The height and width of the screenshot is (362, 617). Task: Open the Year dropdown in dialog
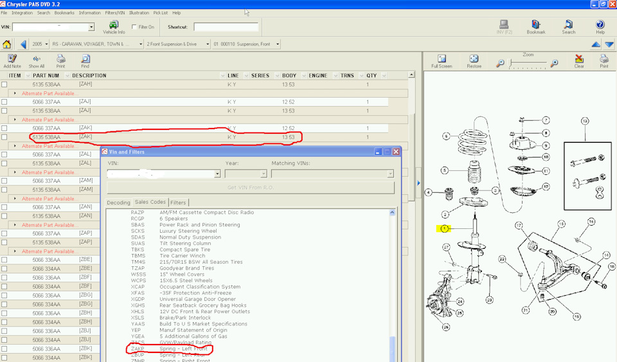coord(264,174)
